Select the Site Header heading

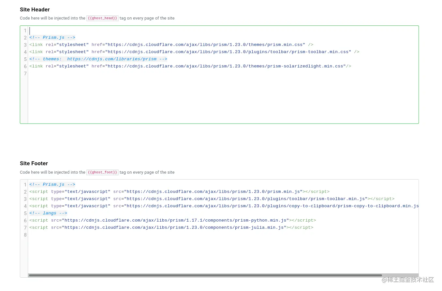[x=35, y=9]
